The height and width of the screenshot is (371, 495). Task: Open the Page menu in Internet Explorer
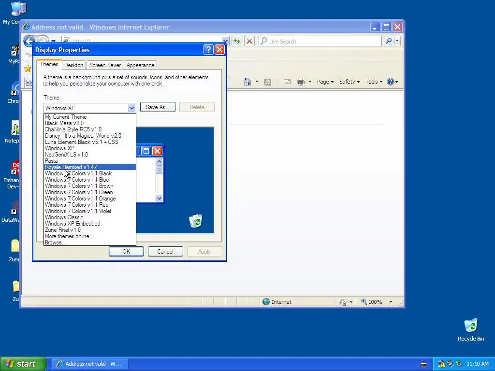click(x=325, y=82)
